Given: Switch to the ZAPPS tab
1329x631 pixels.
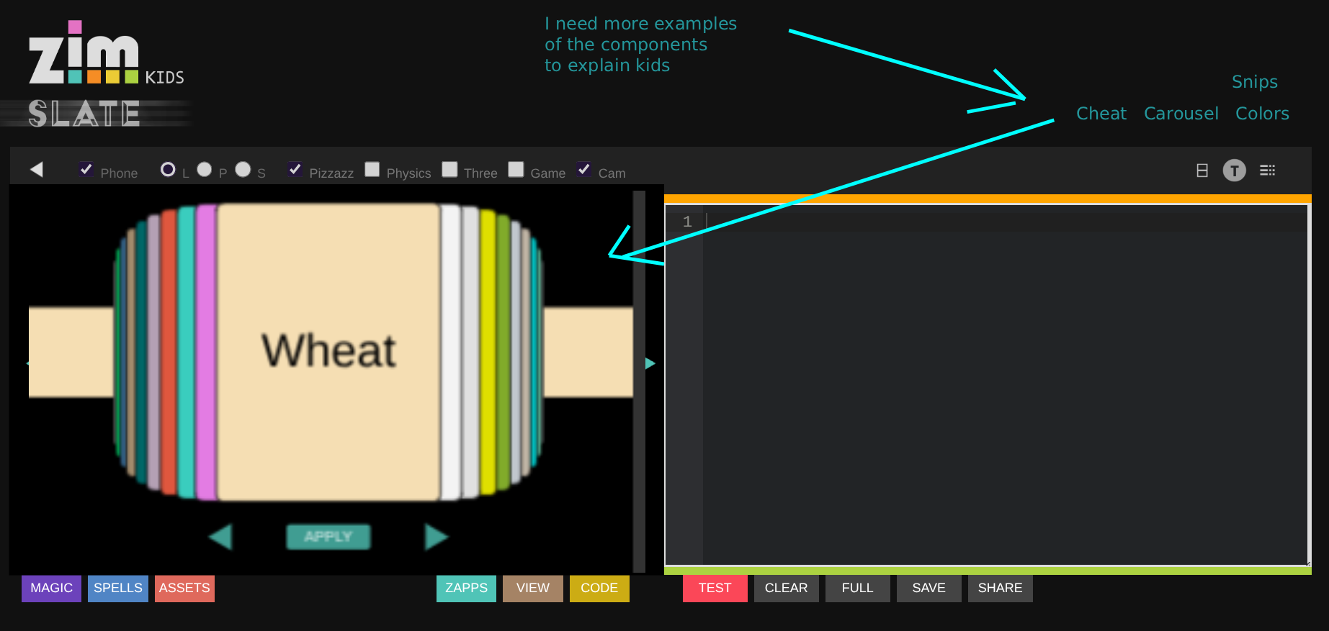Looking at the screenshot, I should pos(466,588).
